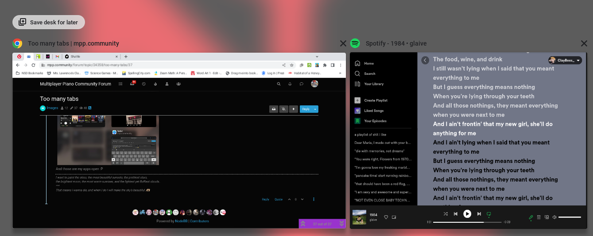The width and height of the screenshot is (593, 236).
Task: Click the NodeBB footer link
Action: (181, 221)
